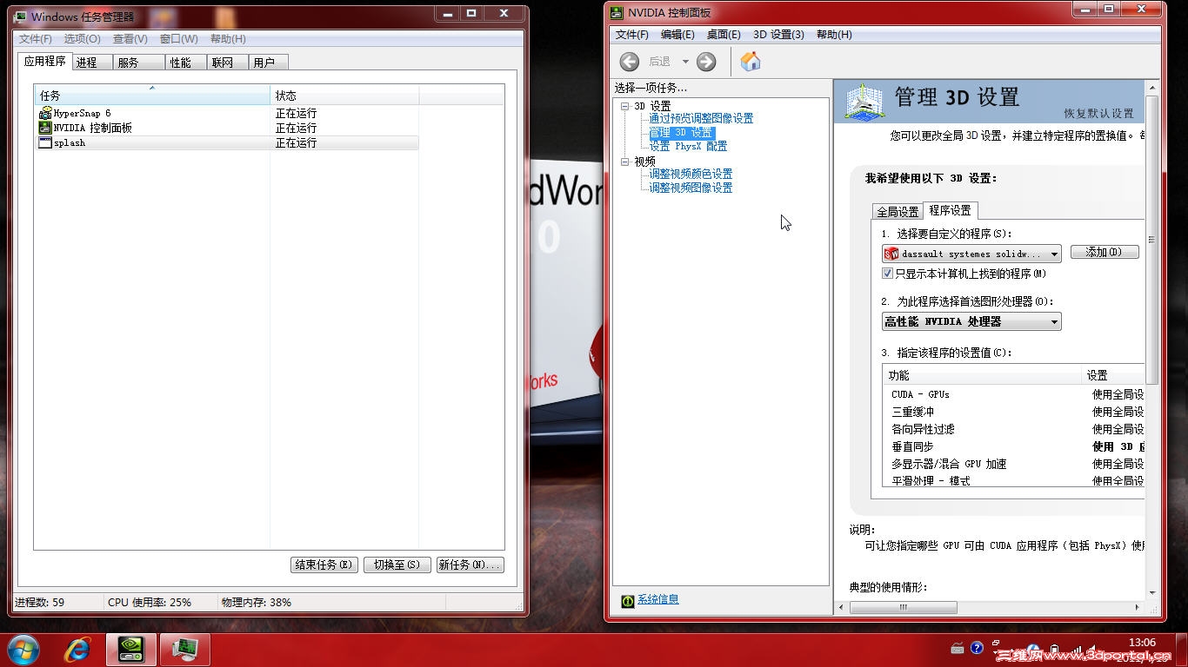Select the 程序设置 tab
1188x667 pixels.
click(x=950, y=210)
